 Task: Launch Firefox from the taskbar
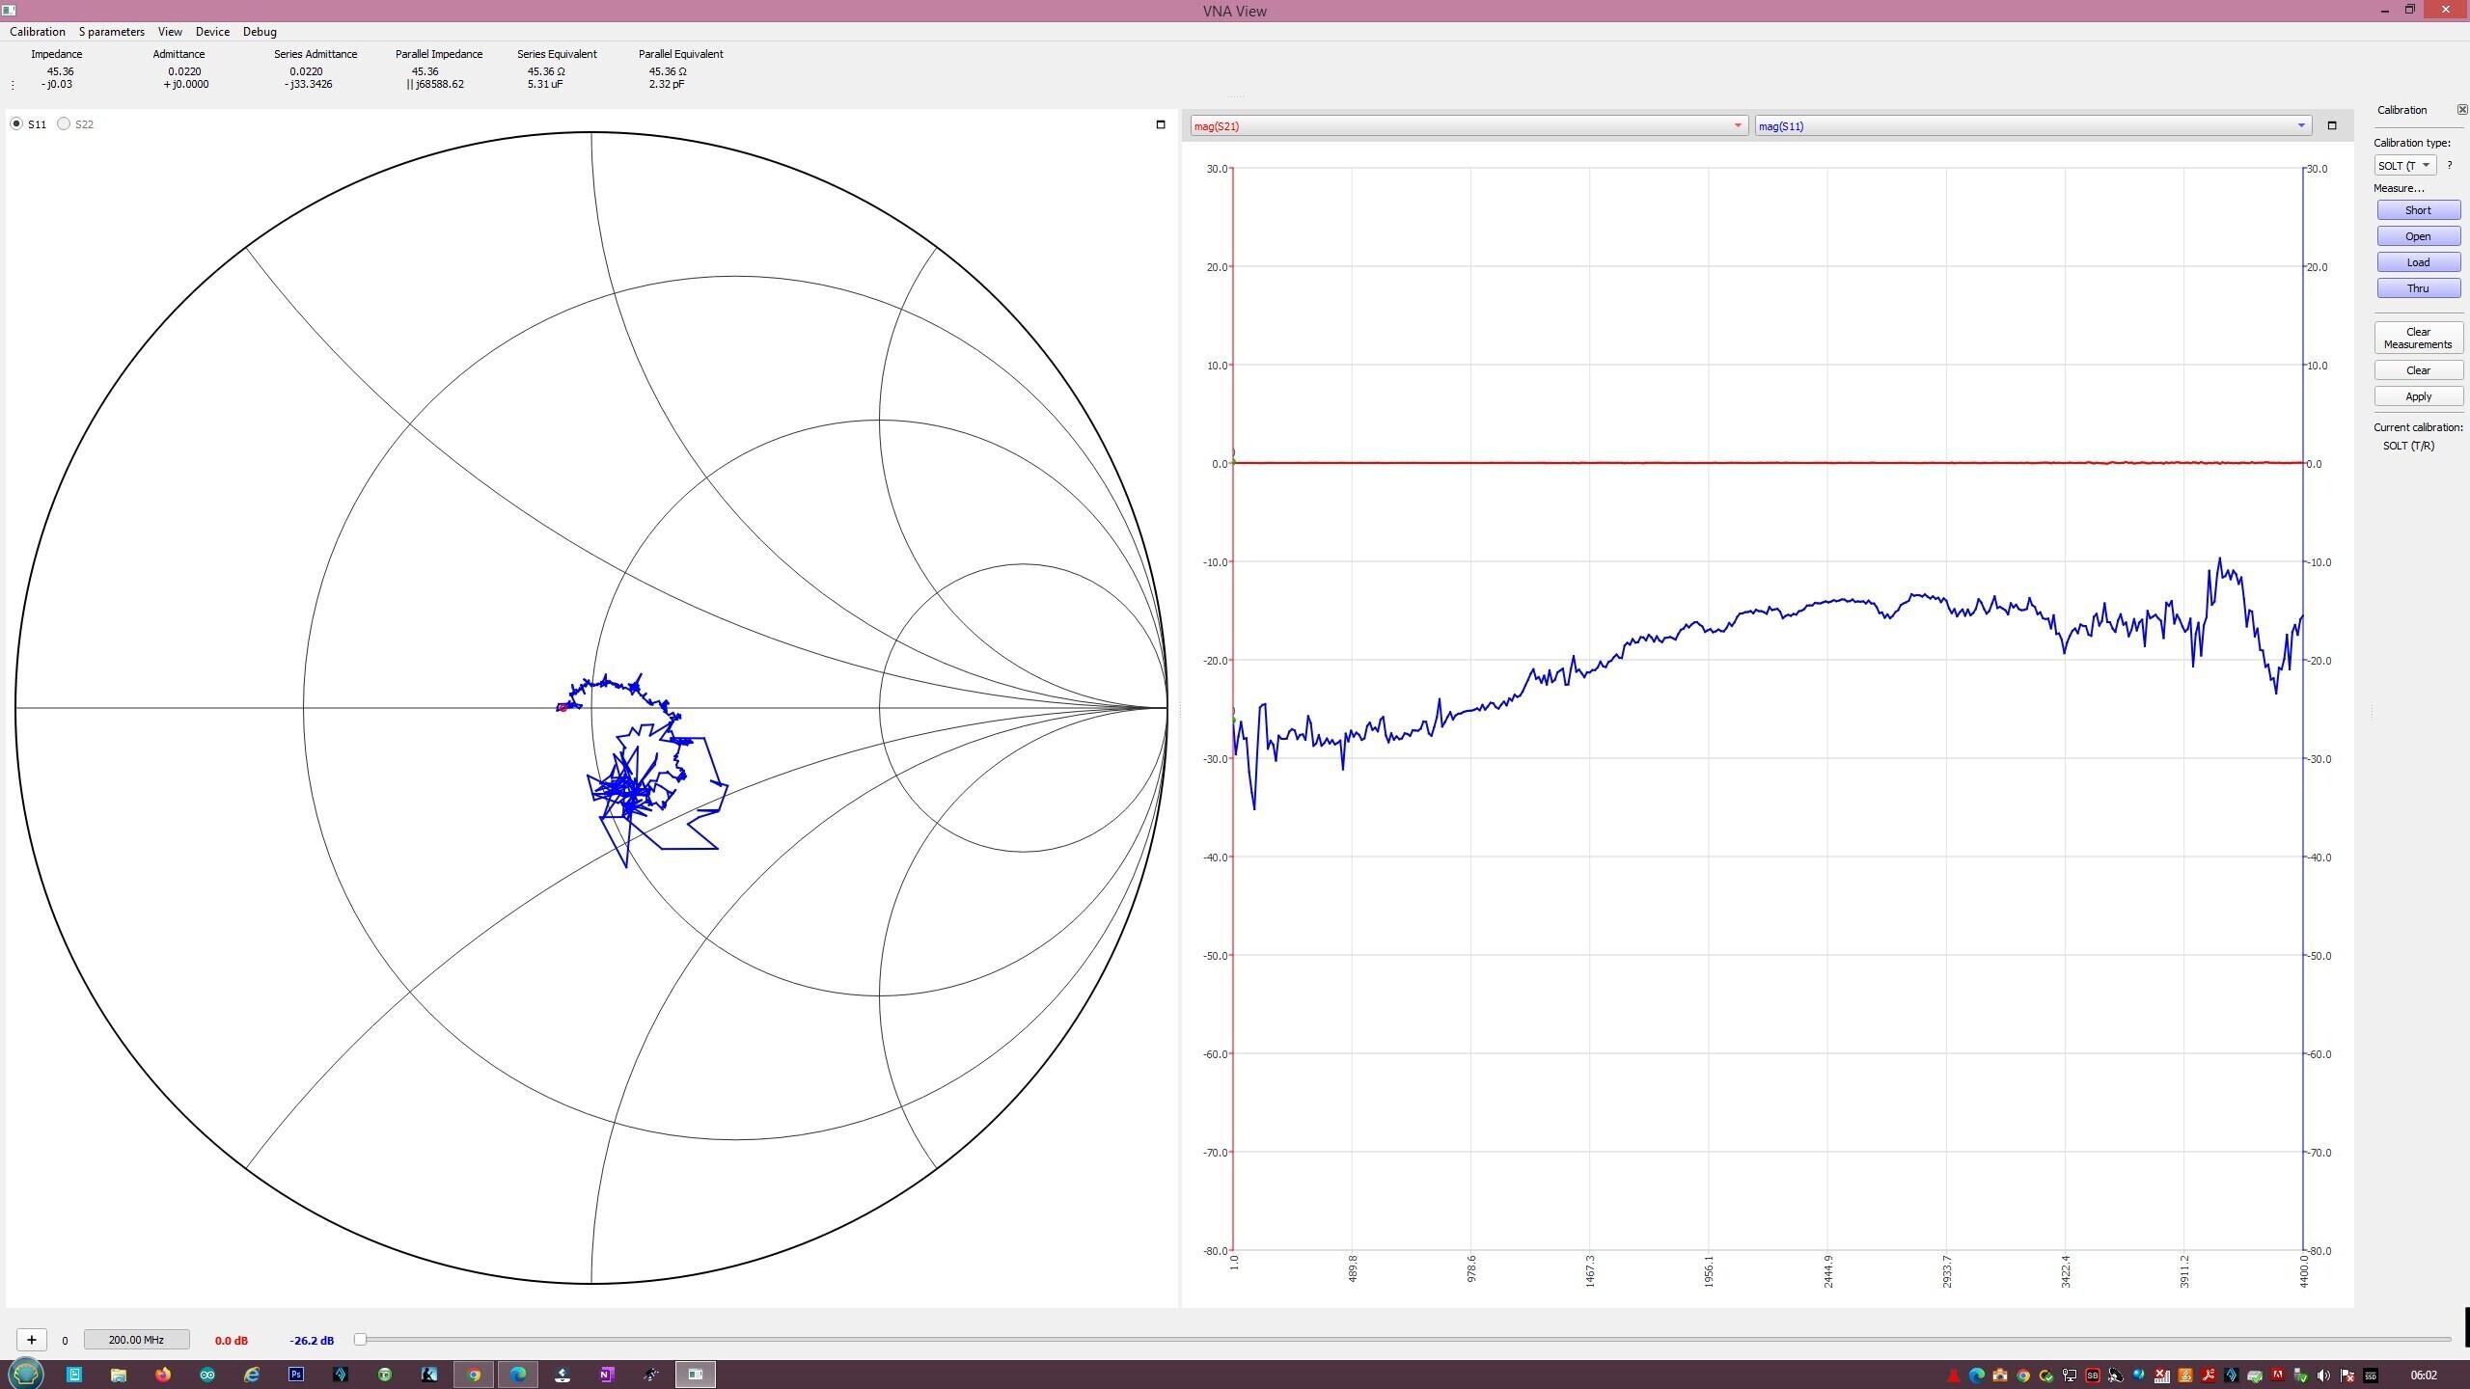point(162,1375)
